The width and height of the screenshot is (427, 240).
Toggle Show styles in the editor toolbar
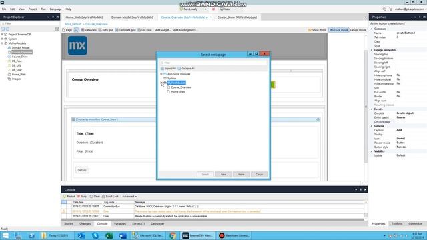pyautogui.click(x=317, y=30)
